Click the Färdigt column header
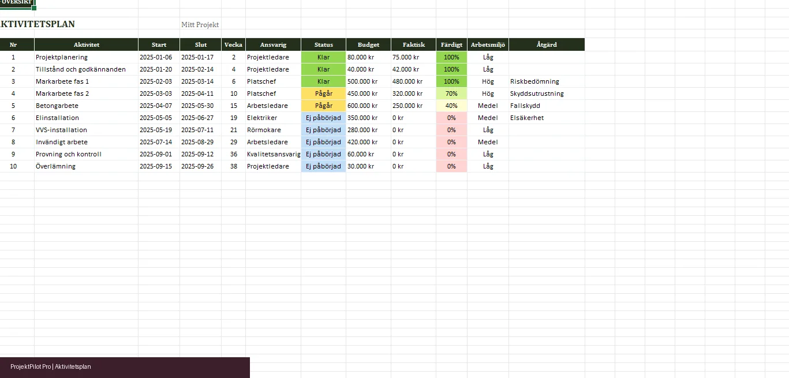Image resolution: width=789 pixels, height=378 pixels. [452, 44]
